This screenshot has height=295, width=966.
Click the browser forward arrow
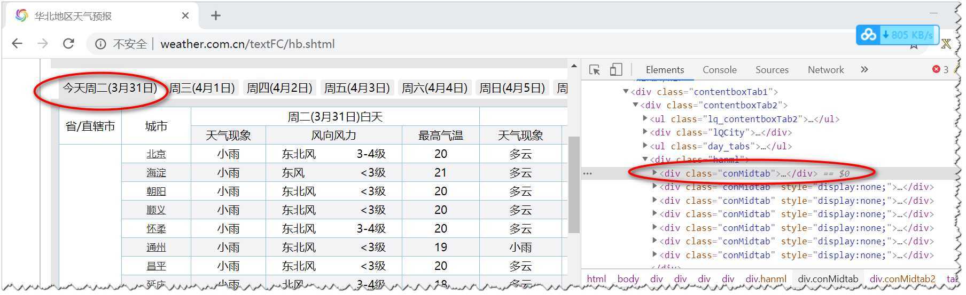(x=43, y=44)
